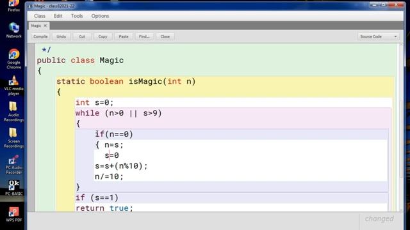The height and width of the screenshot is (230, 410).
Task: Click the Close toolbar button
Action: [x=165, y=36]
